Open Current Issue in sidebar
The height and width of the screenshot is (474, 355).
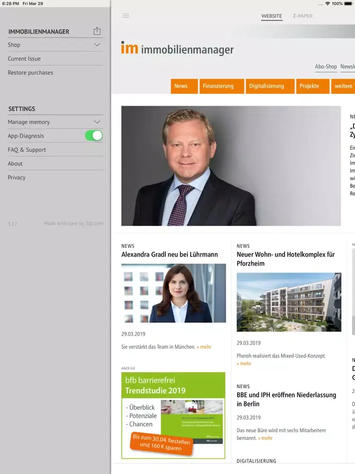click(x=55, y=59)
